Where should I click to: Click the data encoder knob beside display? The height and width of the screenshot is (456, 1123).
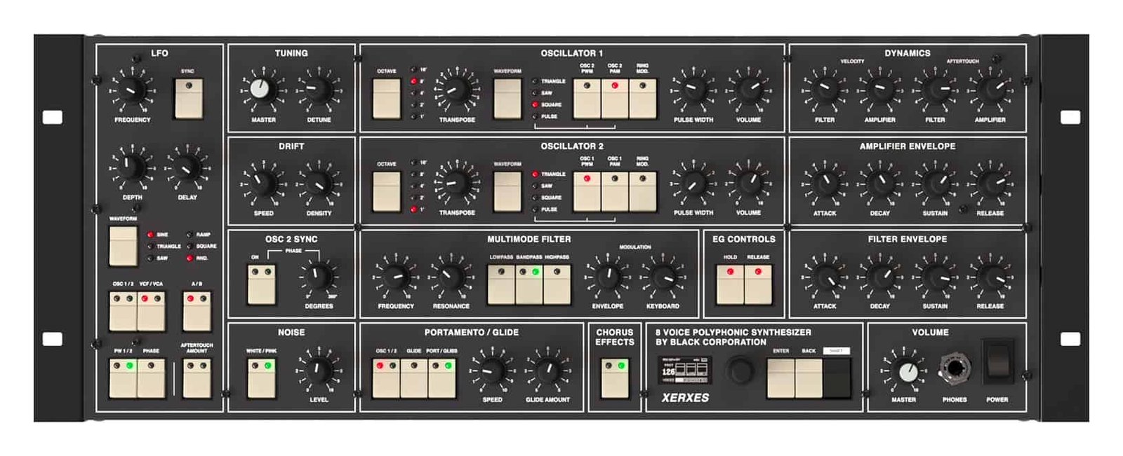click(x=738, y=370)
